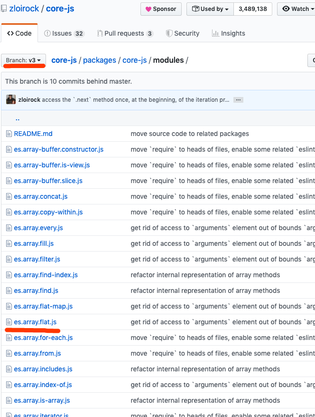Open es.array.filter.js

click(x=37, y=259)
